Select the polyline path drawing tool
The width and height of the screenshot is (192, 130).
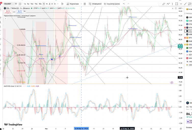[x=168, y=4]
